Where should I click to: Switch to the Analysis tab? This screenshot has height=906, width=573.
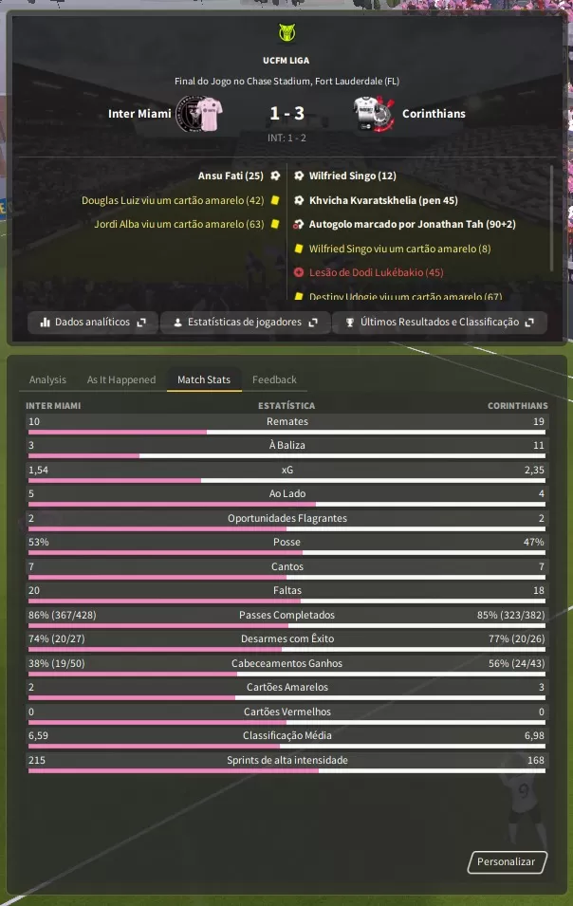pyautogui.click(x=48, y=379)
